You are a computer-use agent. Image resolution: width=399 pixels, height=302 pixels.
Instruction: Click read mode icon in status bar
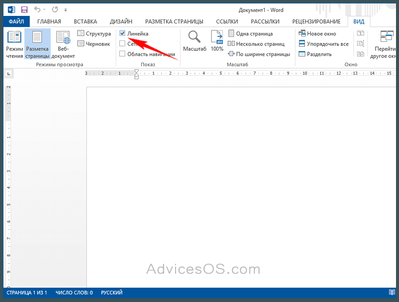(x=392, y=293)
